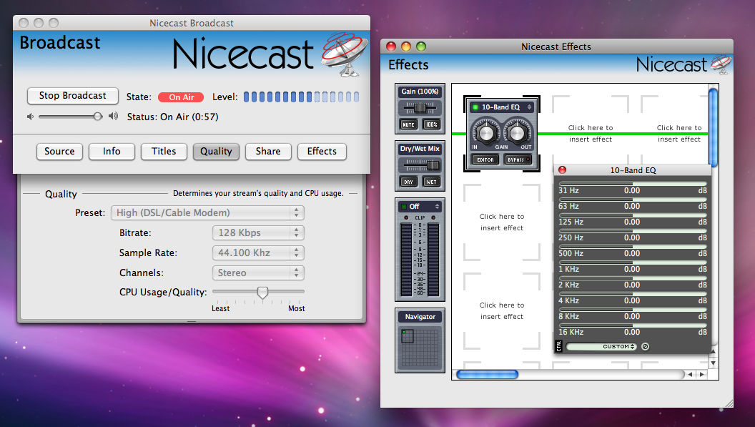
Task: Click the 31 Hz band slider
Action: tap(633, 184)
